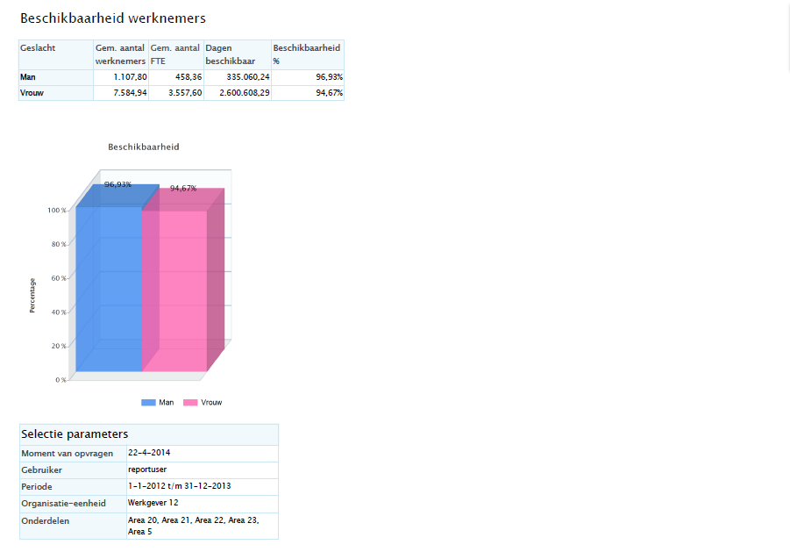Select the blue Man bar in chart
Screen dimensions: 790x559
pyautogui.click(x=109, y=290)
